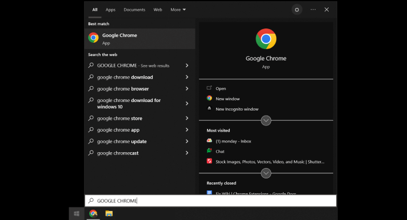Expand arrow for google chromecast
The image size is (407, 220).
[x=187, y=153]
